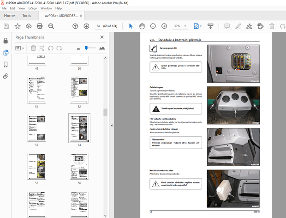
Task: Open the View menu
Action: tap(22, 8)
